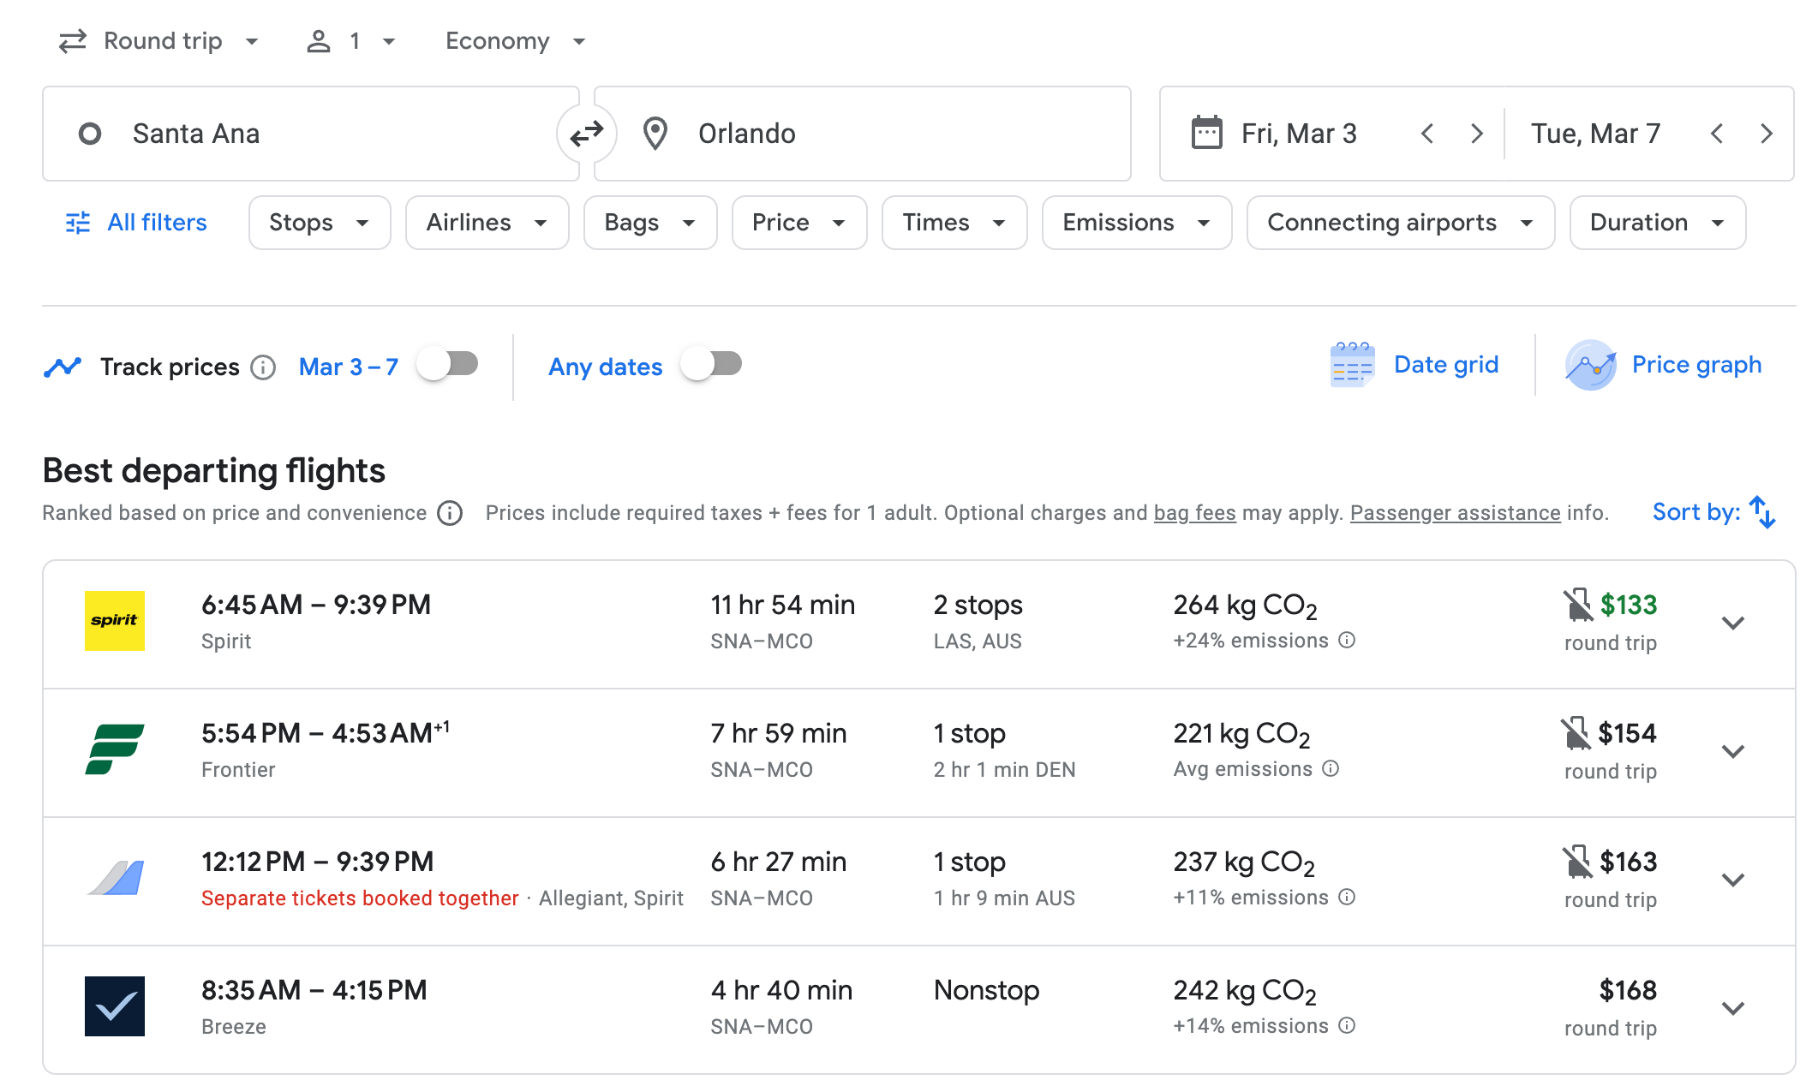Screen dimensions: 1818x1086
Task: Open the Stops filter
Action: click(x=320, y=223)
